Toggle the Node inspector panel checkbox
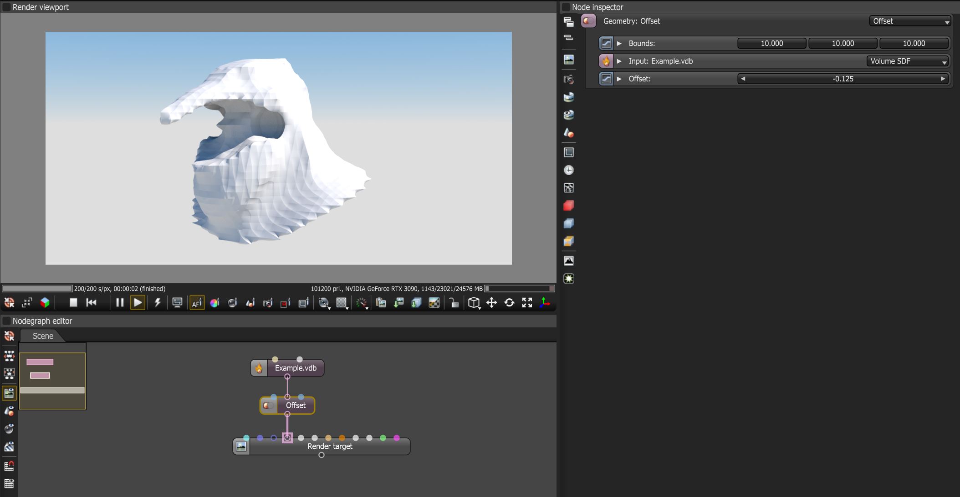 (566, 7)
